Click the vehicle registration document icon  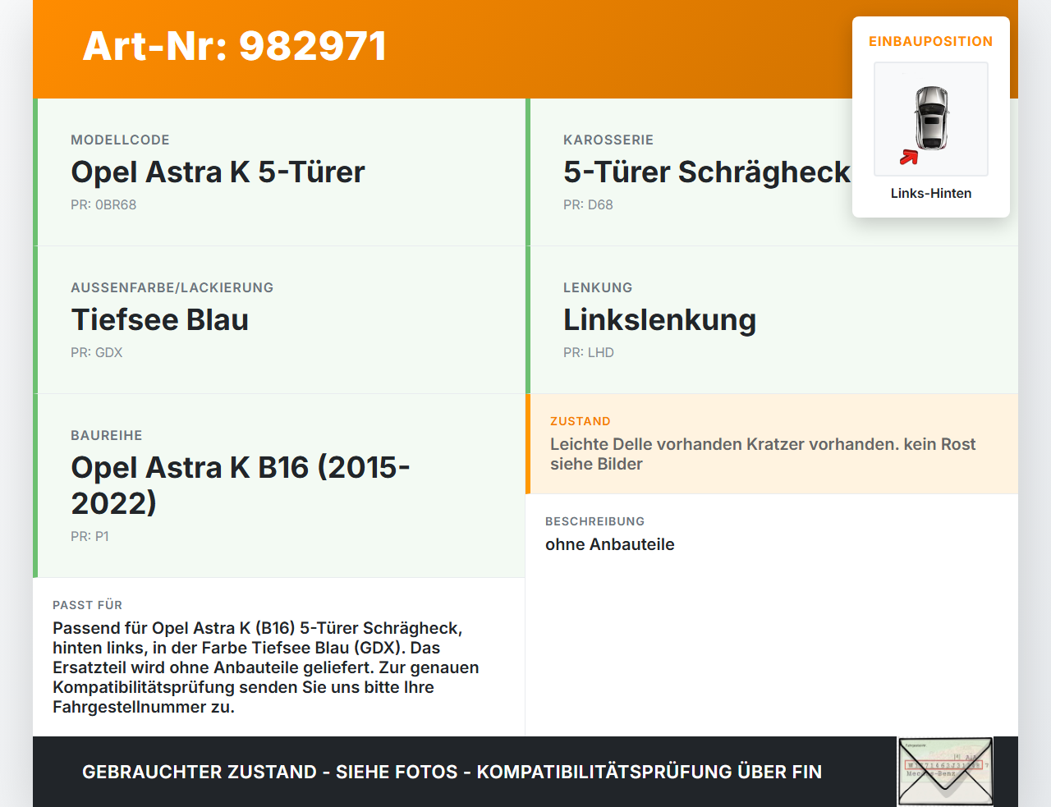[945, 770]
